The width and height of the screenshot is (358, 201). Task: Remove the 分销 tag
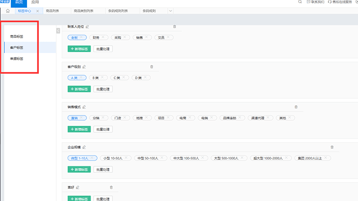click(103, 118)
